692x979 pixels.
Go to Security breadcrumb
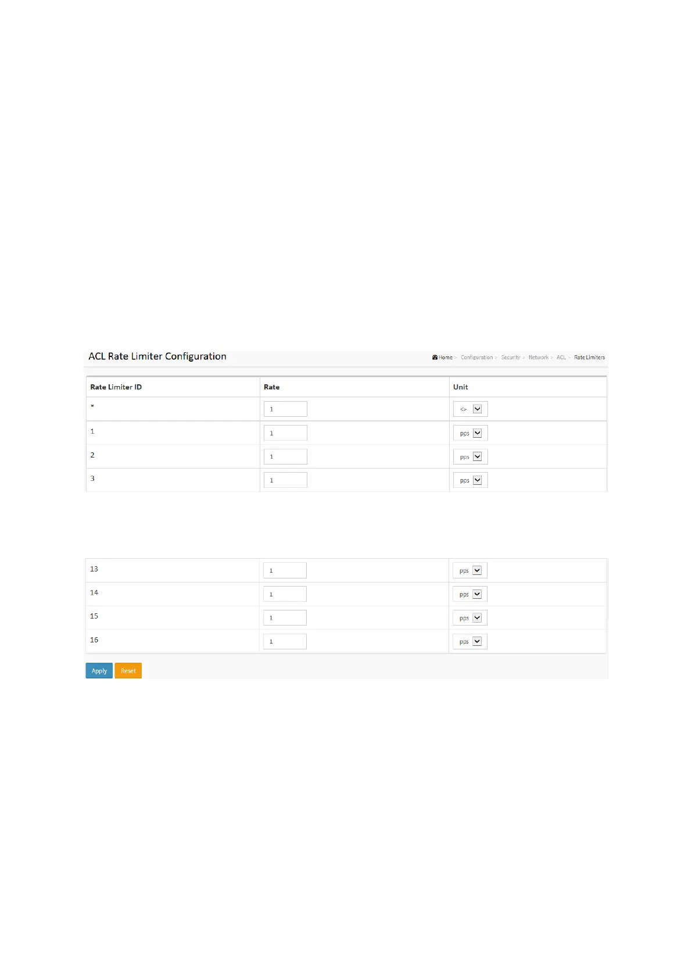click(511, 358)
